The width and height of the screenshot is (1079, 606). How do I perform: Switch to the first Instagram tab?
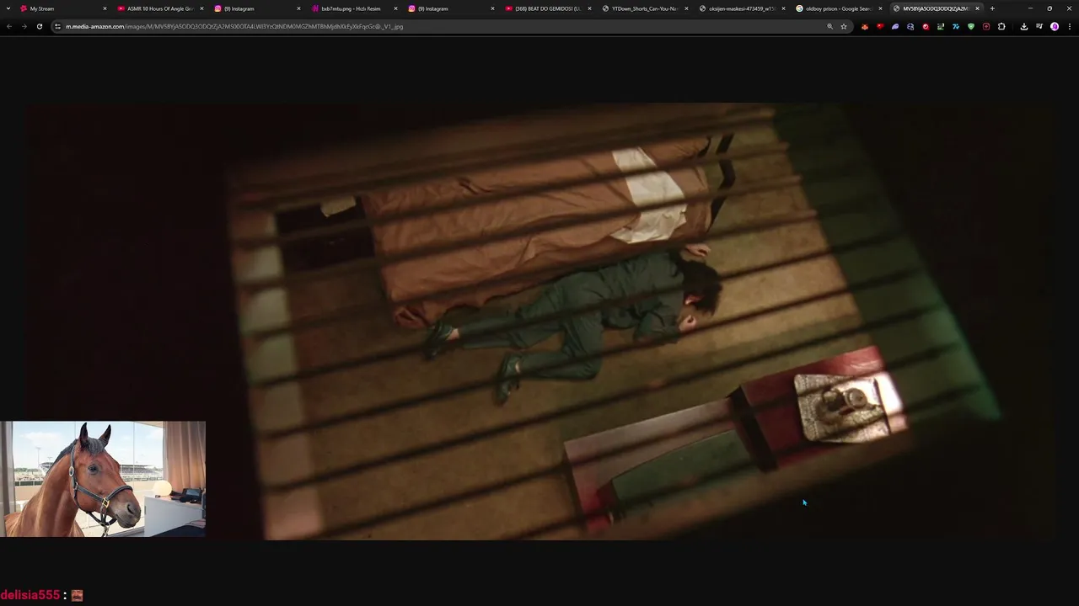pyautogui.click(x=257, y=8)
